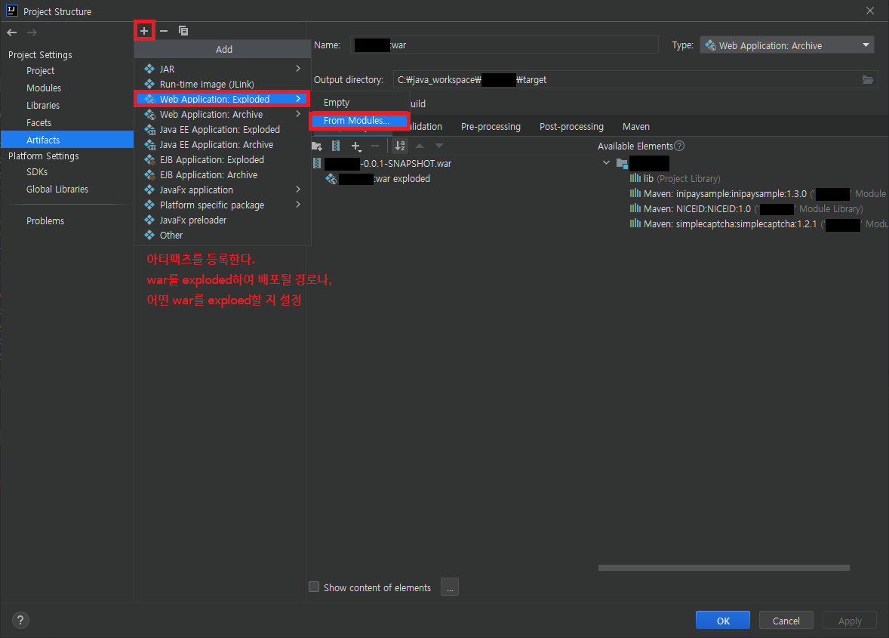Select Empty submenu option
Screen dimensions: 889x638
pos(359,103)
